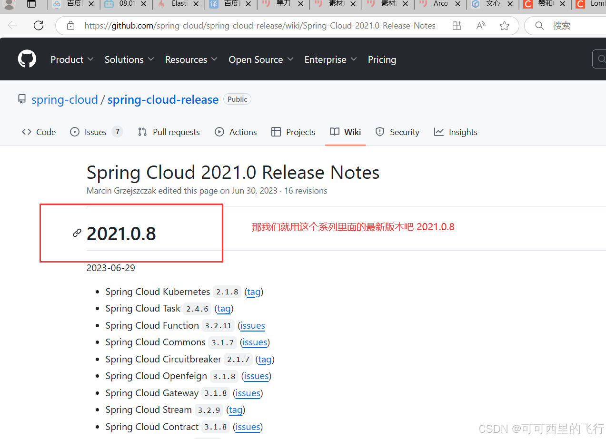Viewport: 606px width, 439px height.
Task: Open the Insights tab
Action: point(456,132)
